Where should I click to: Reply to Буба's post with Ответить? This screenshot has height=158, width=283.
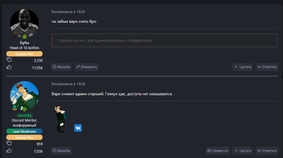click(267, 67)
